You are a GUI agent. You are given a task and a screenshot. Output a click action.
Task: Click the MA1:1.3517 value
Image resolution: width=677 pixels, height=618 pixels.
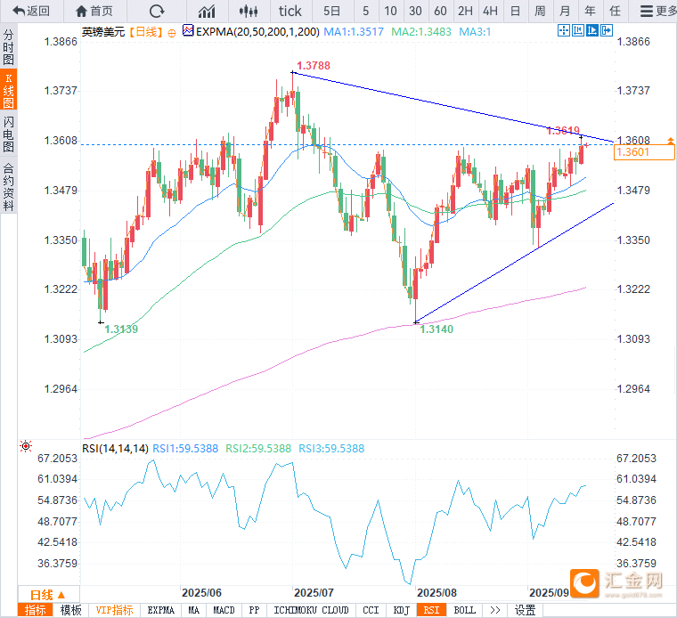354,32
